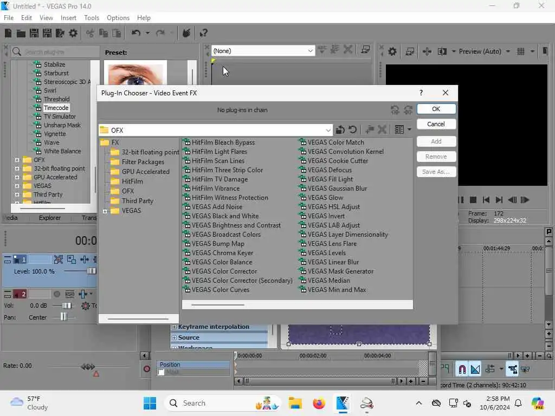Open Firefox from the taskbar
This screenshot has width=555, height=416.
click(x=319, y=403)
